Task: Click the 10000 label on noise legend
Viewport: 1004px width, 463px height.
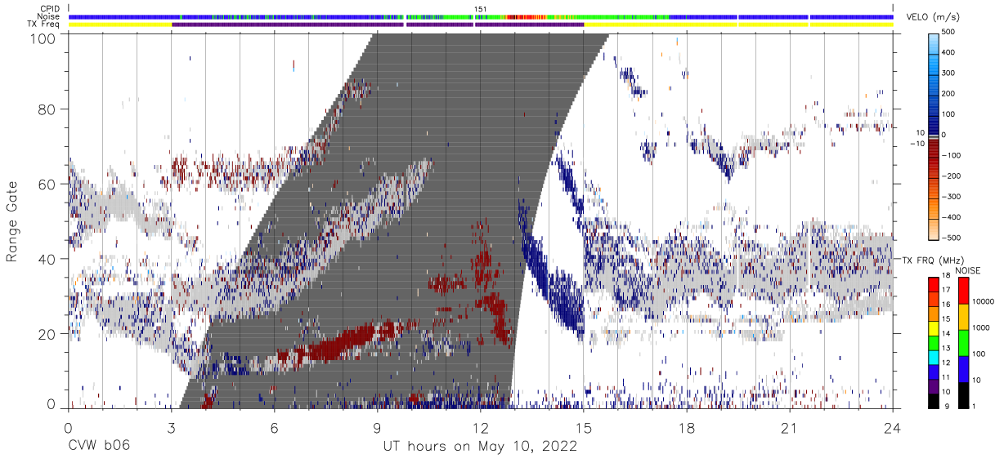Action: tap(983, 301)
